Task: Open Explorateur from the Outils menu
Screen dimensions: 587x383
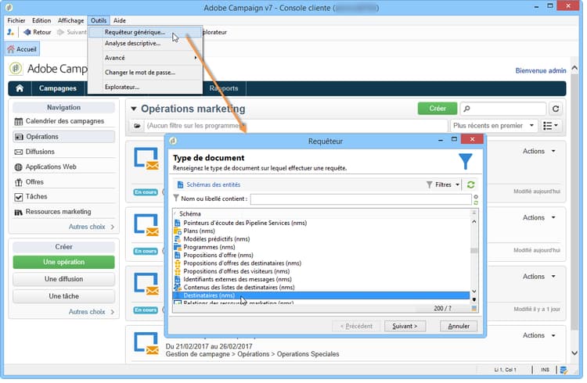Action: [122, 87]
